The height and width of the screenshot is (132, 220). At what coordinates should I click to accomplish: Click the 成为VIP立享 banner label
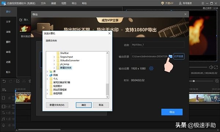pos(110,20)
